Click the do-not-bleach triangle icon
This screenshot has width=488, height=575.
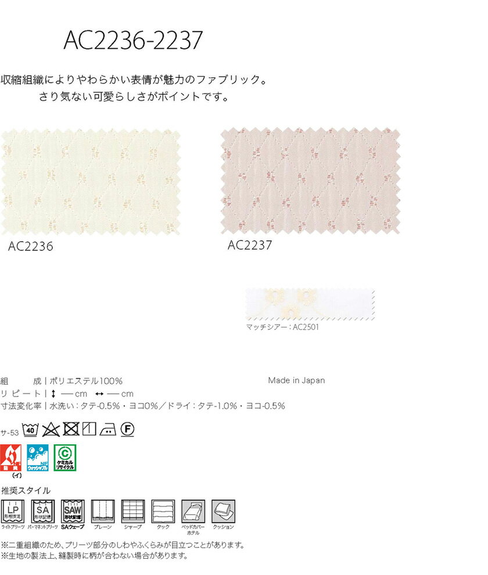point(51,429)
